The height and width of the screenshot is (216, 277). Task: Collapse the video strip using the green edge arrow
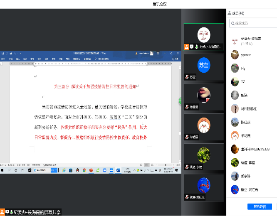[x=180, y=101]
